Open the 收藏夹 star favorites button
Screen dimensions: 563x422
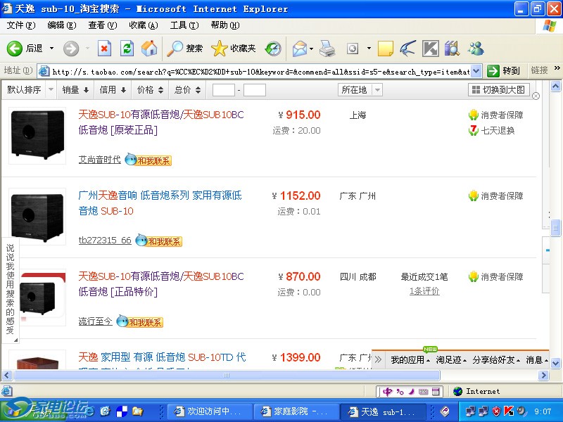234,49
